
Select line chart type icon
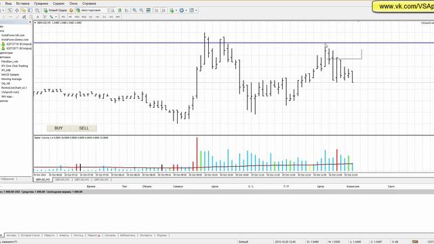pyautogui.click(x=127, y=10)
